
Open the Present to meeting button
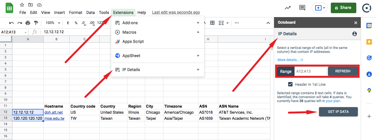(x=319, y=8)
